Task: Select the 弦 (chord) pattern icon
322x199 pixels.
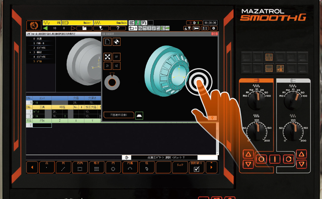Action: (147, 167)
